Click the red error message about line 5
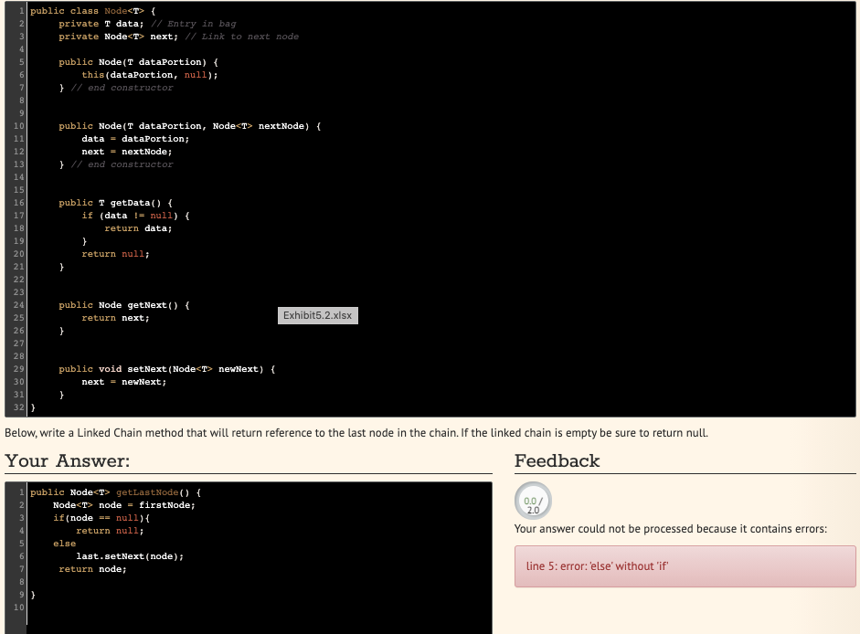The width and height of the screenshot is (860, 634). 683,566
